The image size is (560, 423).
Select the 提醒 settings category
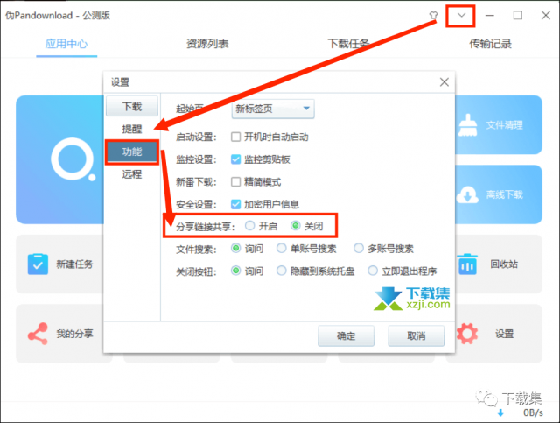click(x=132, y=129)
